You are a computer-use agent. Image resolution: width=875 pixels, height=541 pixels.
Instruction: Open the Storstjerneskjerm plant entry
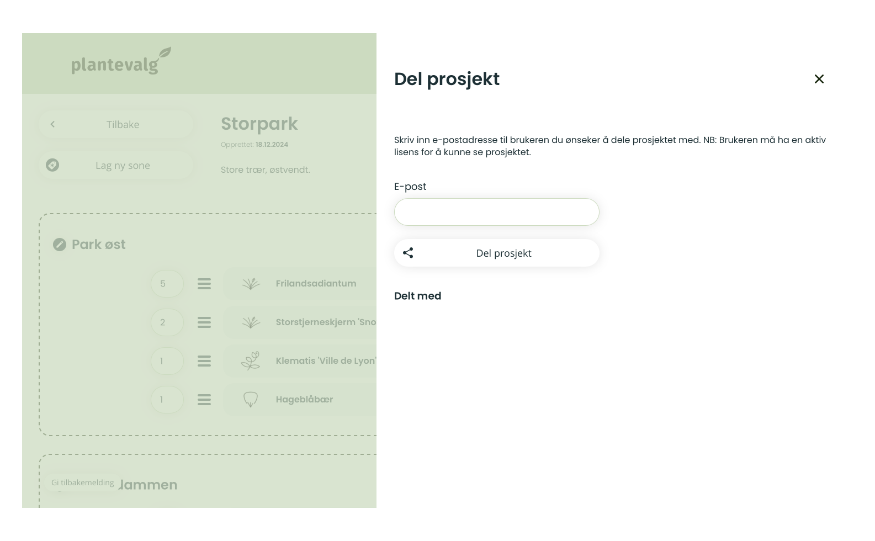click(x=300, y=322)
